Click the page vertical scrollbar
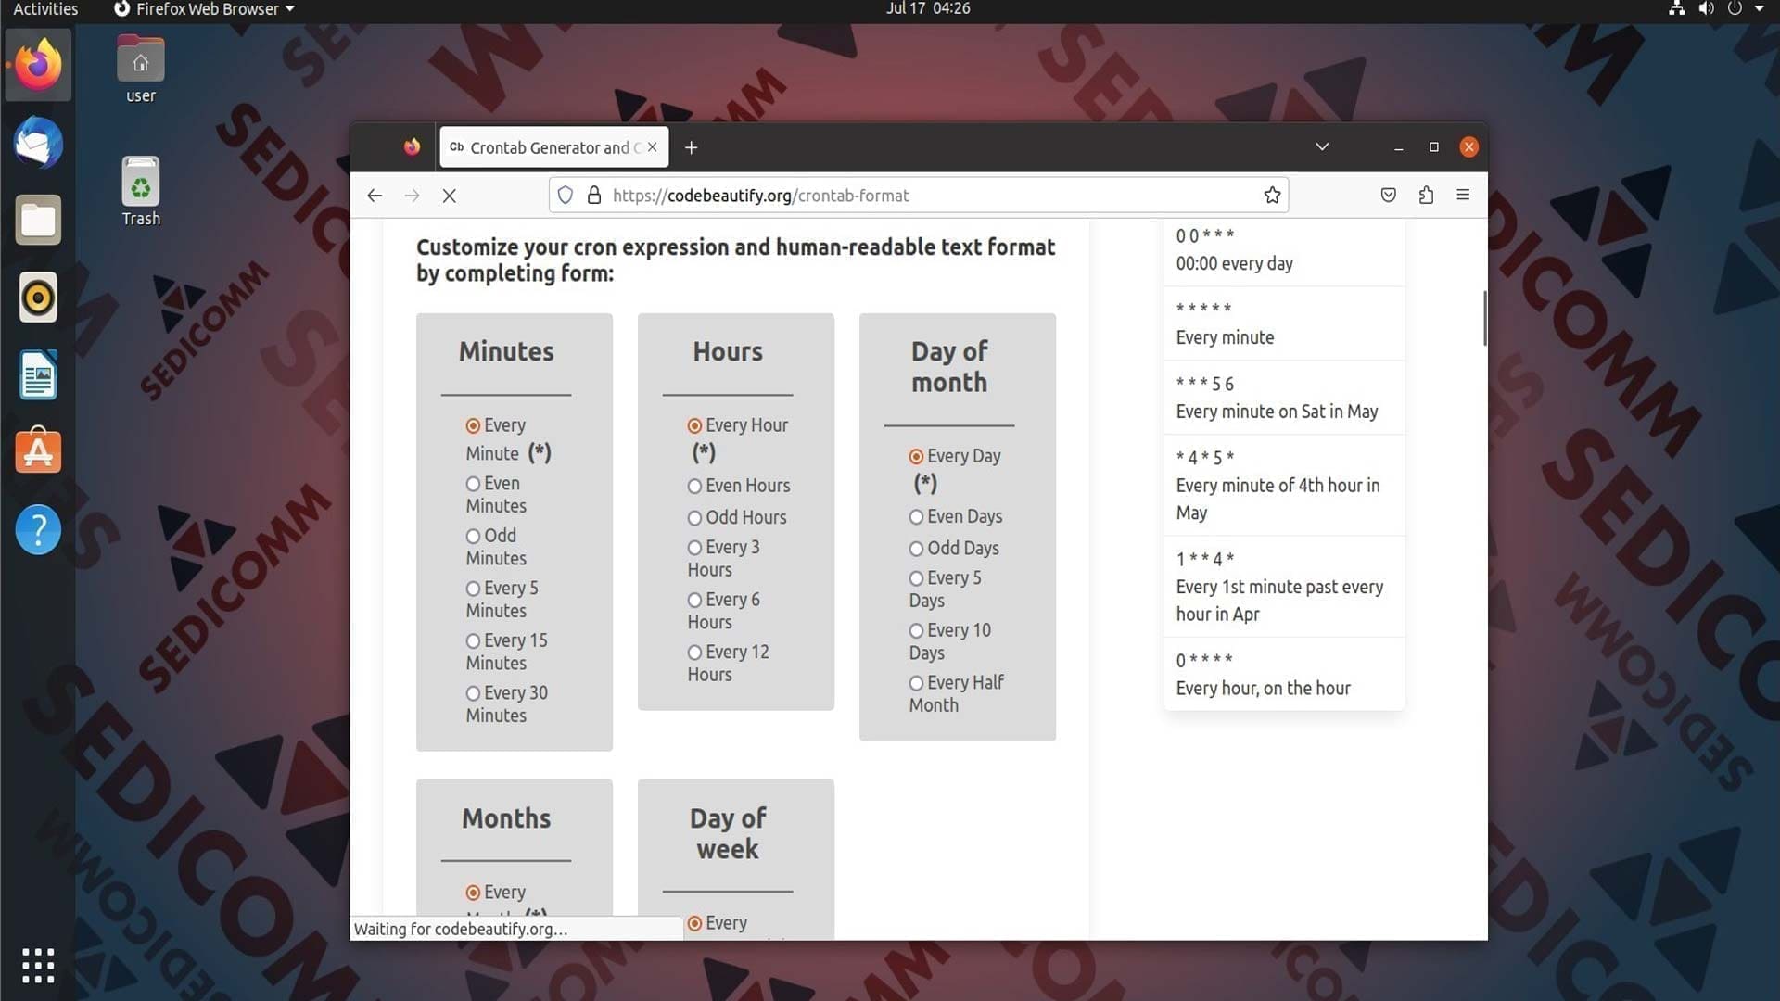The image size is (1780, 1001). coord(1484,318)
